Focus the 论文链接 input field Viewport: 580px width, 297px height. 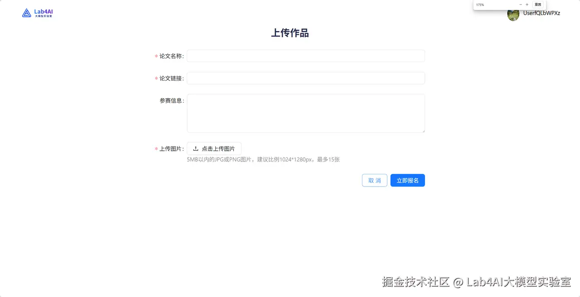pos(306,78)
